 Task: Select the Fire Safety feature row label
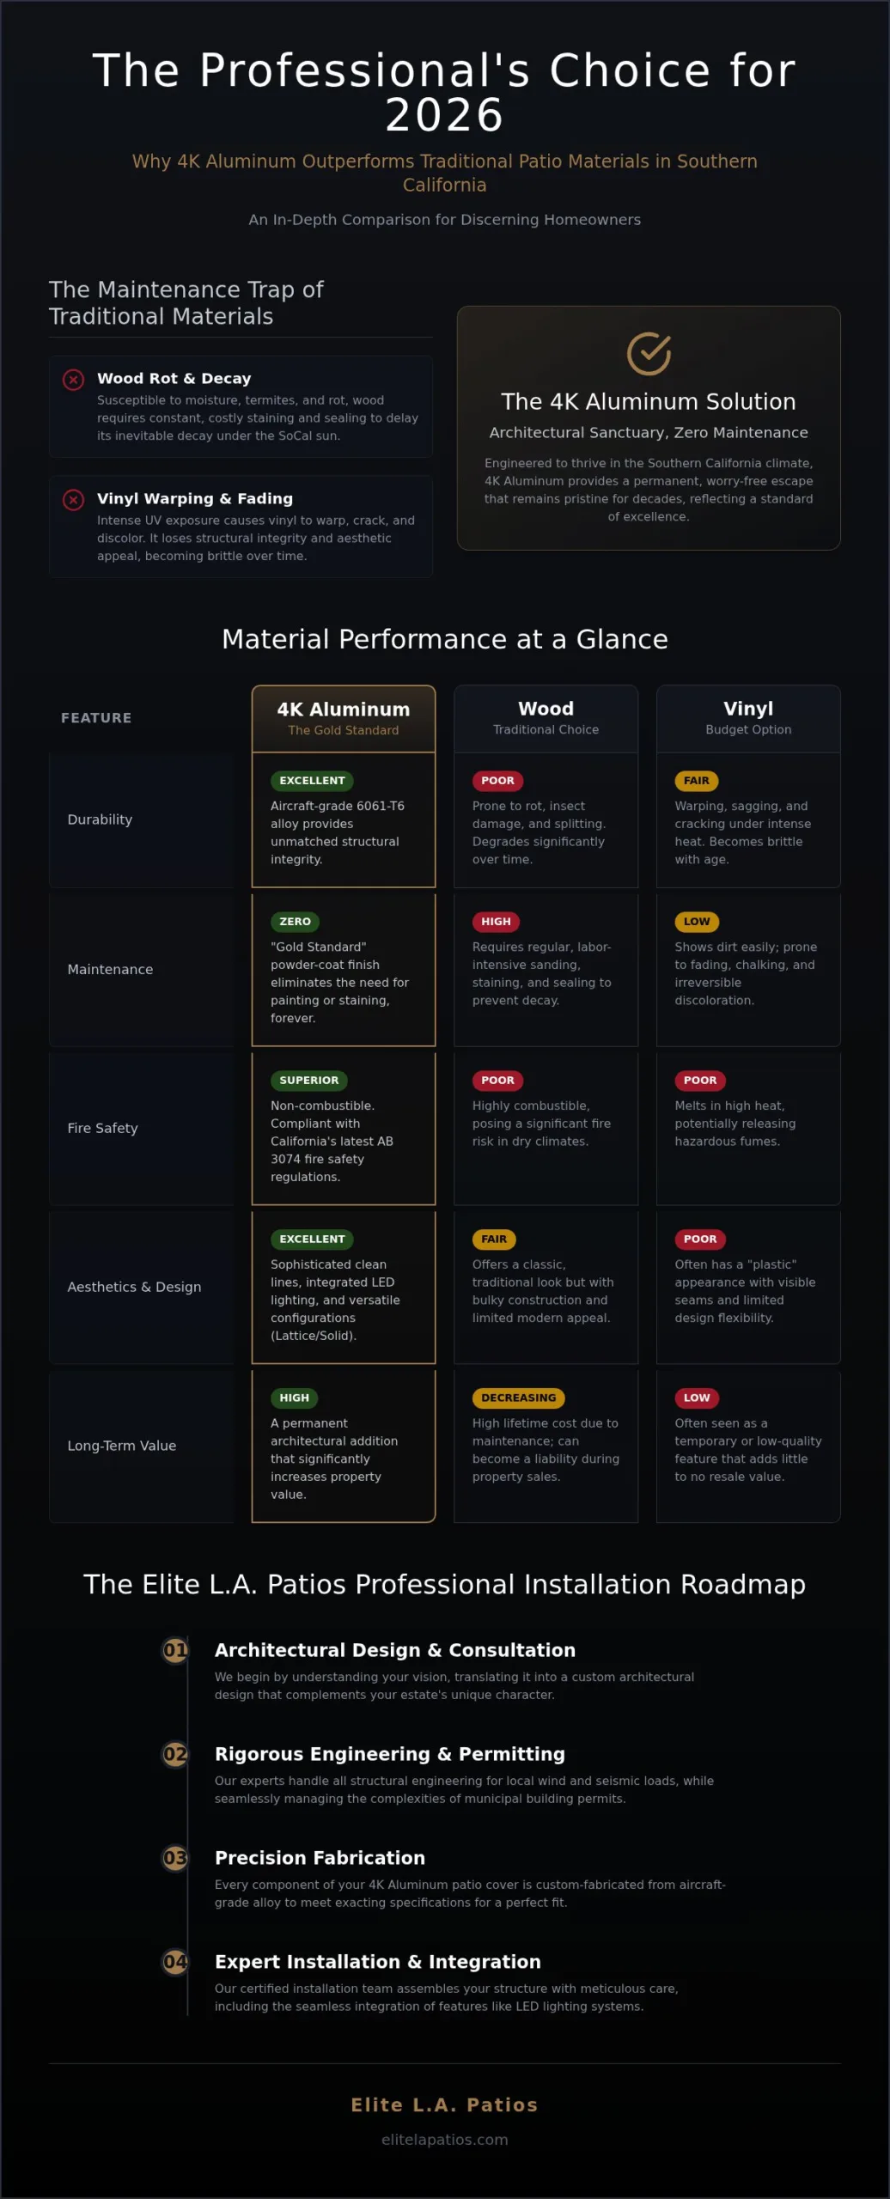(103, 1128)
